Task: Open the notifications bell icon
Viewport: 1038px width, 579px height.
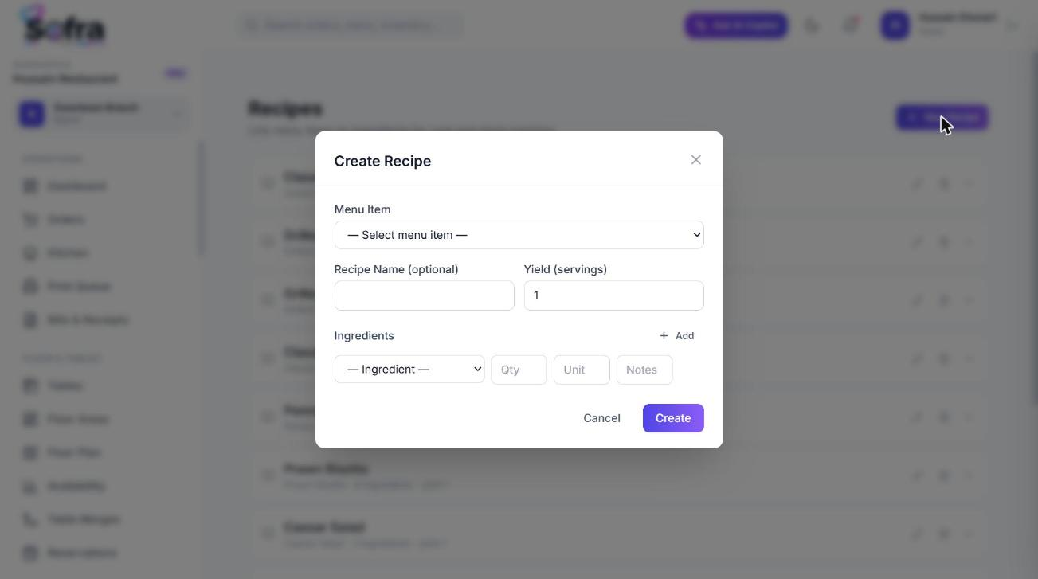Action: (850, 25)
